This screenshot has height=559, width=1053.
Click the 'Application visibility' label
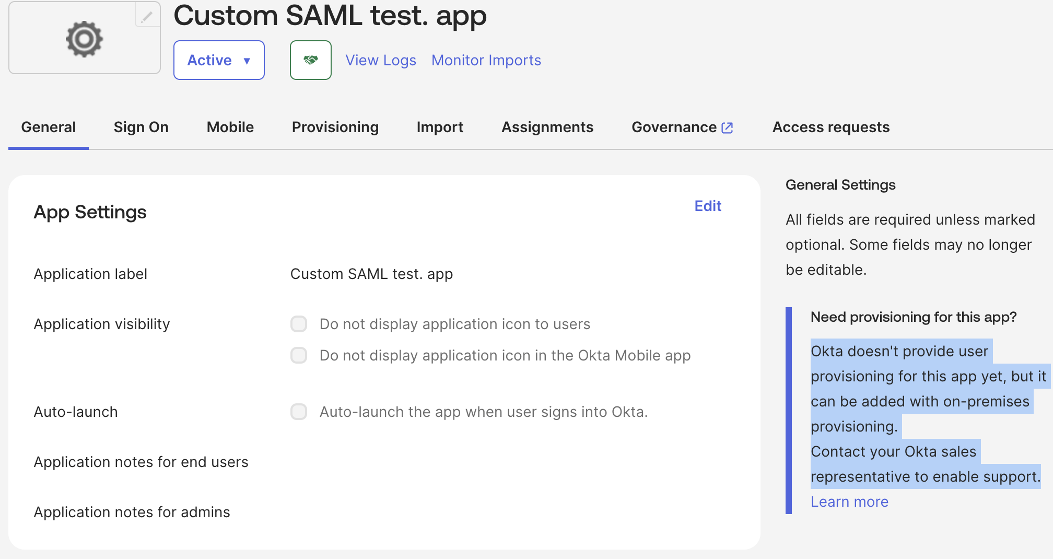(102, 324)
